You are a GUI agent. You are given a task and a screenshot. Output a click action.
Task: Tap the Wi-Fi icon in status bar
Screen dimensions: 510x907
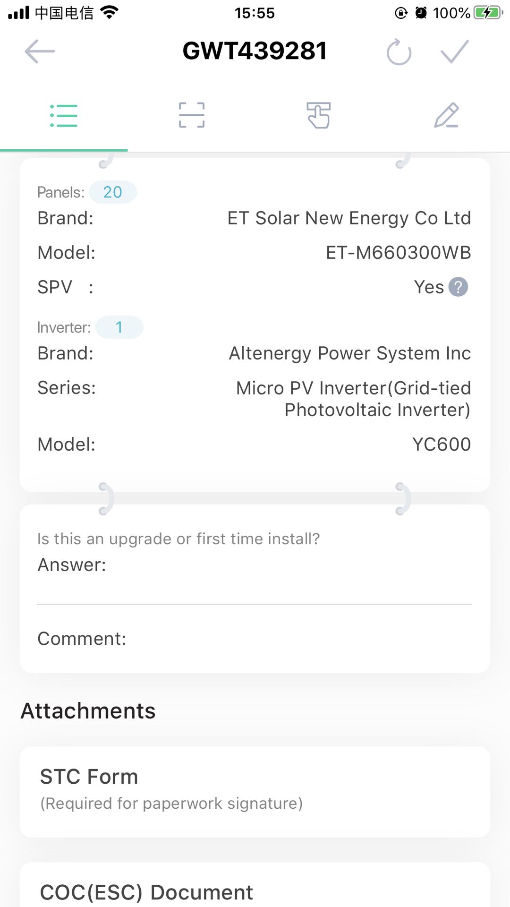(x=109, y=13)
